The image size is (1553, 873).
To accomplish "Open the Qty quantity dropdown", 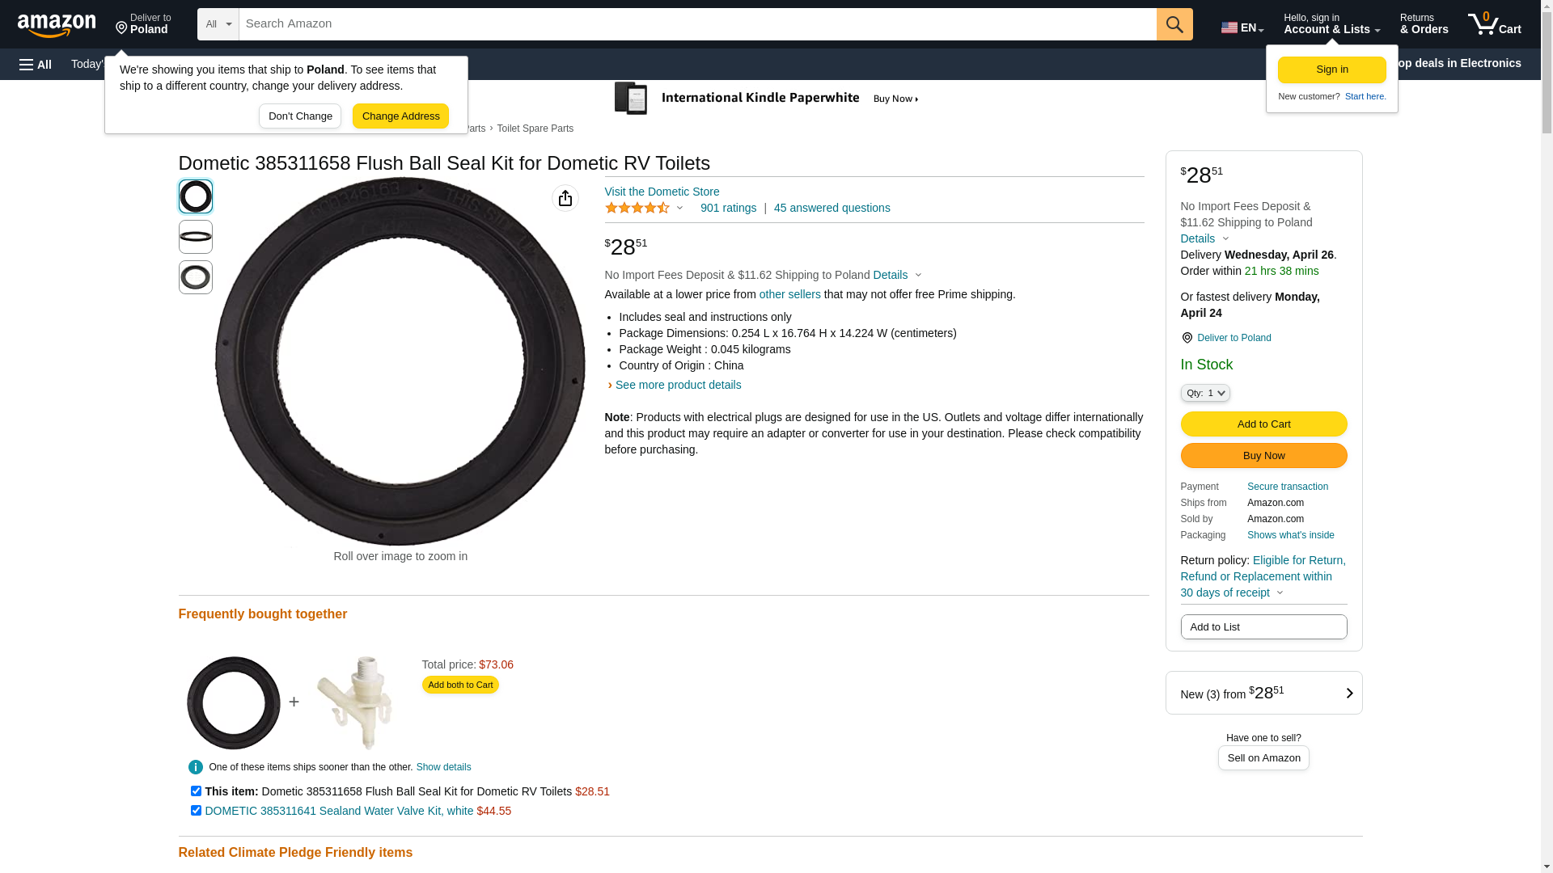I will click(1205, 393).
